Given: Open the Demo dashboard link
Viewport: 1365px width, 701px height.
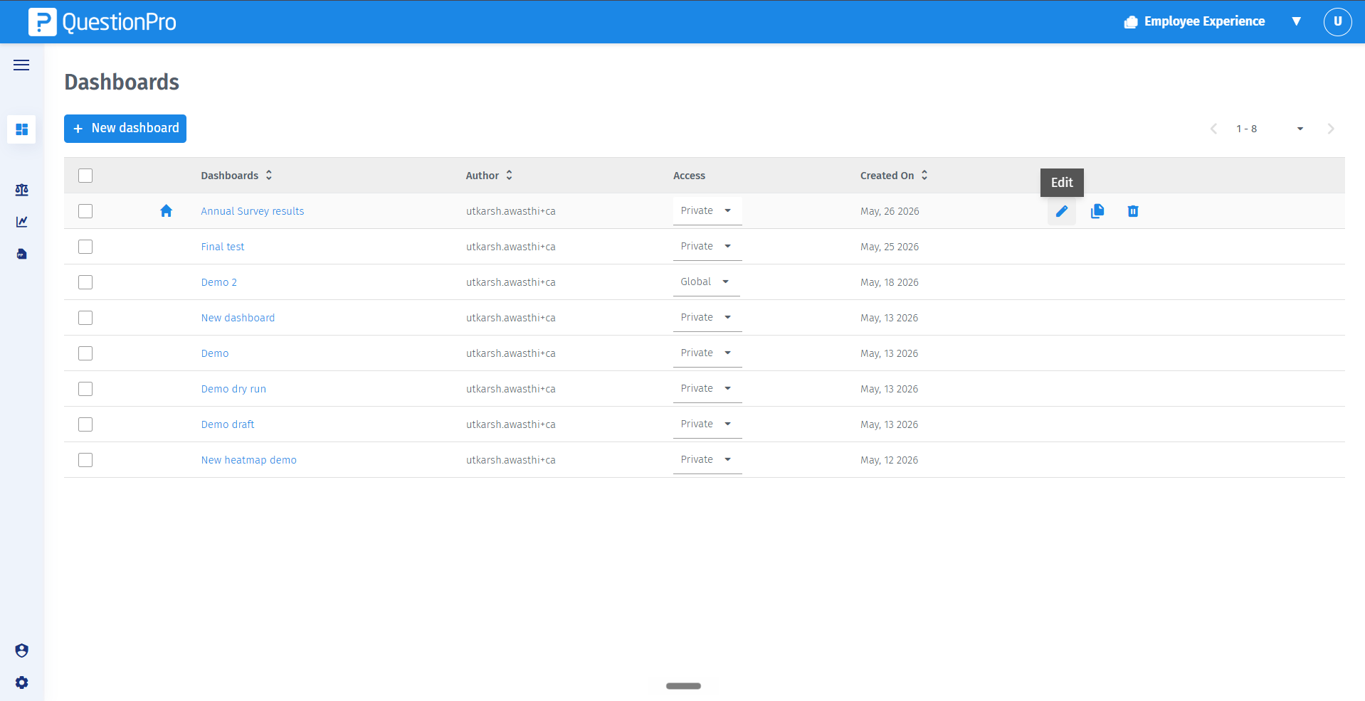Looking at the screenshot, I should click(214, 353).
